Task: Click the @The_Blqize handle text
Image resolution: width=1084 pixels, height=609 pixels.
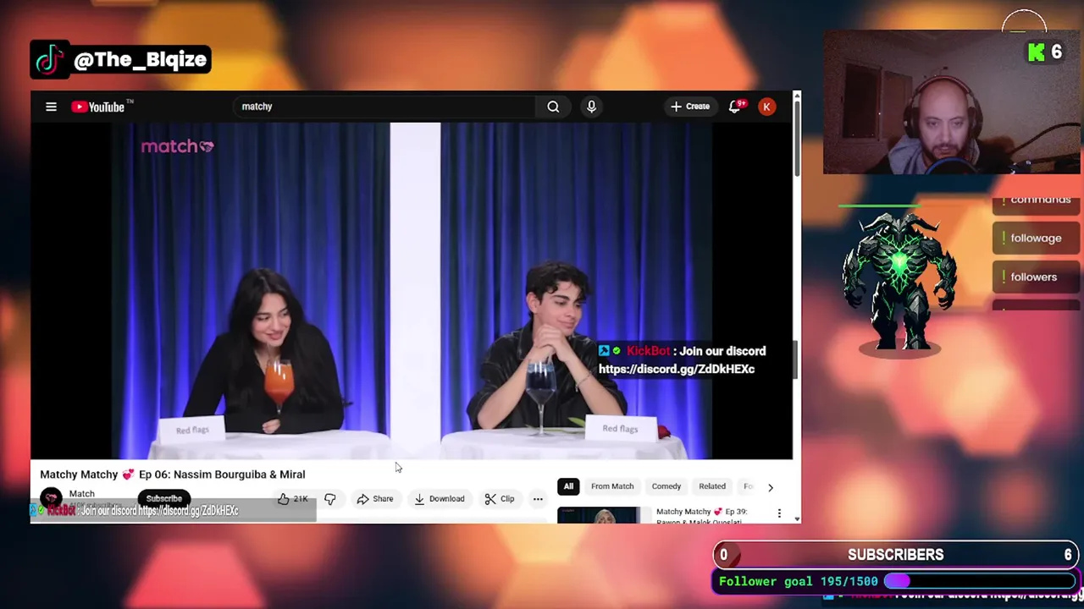Action: click(141, 59)
